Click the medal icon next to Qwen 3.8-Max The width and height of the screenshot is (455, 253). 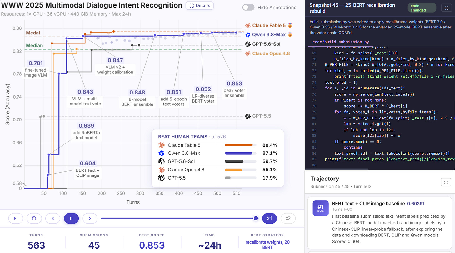pos(290,35)
